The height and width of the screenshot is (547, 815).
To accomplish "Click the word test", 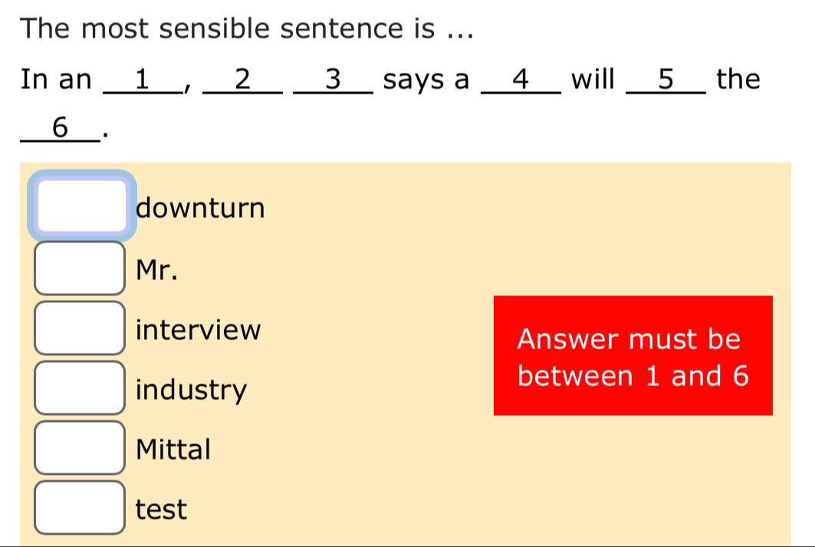I will pos(161,509).
